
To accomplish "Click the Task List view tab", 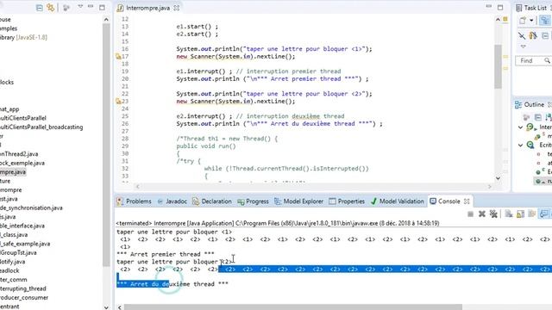I will [531, 8].
